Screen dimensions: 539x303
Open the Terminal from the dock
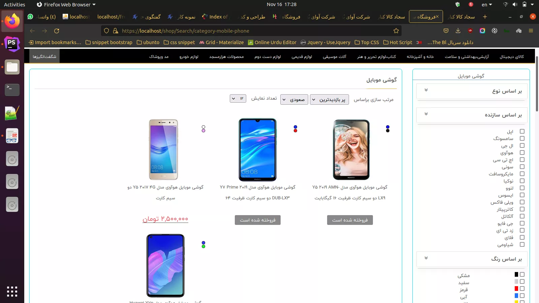tap(12, 90)
